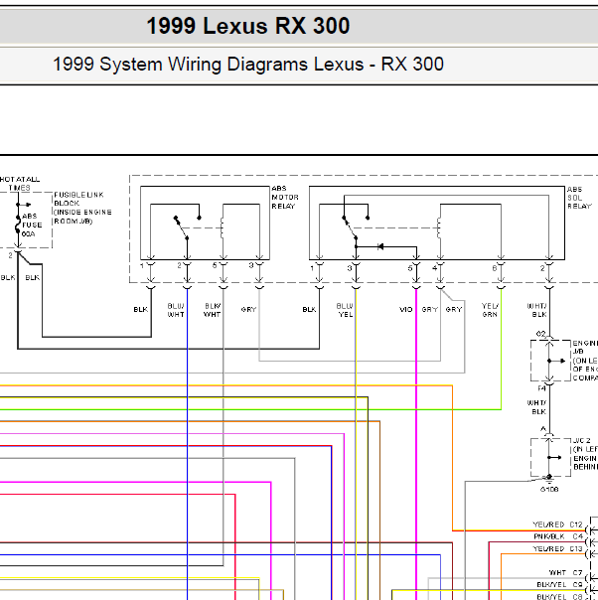The width and height of the screenshot is (598, 600).
Task: Click the switch contact inside ABS MOTOR relay
Action: [182, 228]
